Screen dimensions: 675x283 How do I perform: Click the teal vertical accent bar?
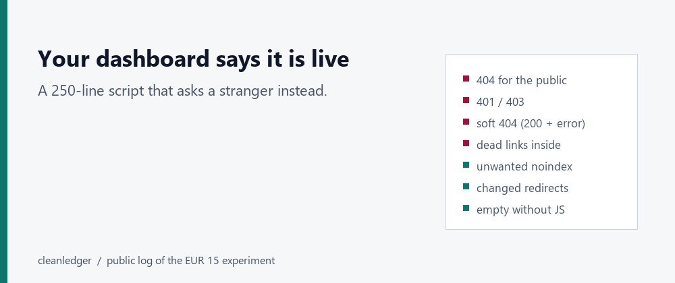3,141
